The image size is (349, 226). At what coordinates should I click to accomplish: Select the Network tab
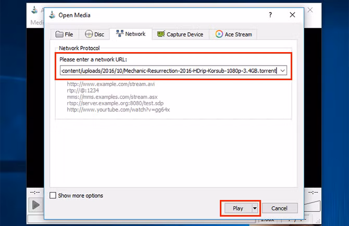coord(131,34)
